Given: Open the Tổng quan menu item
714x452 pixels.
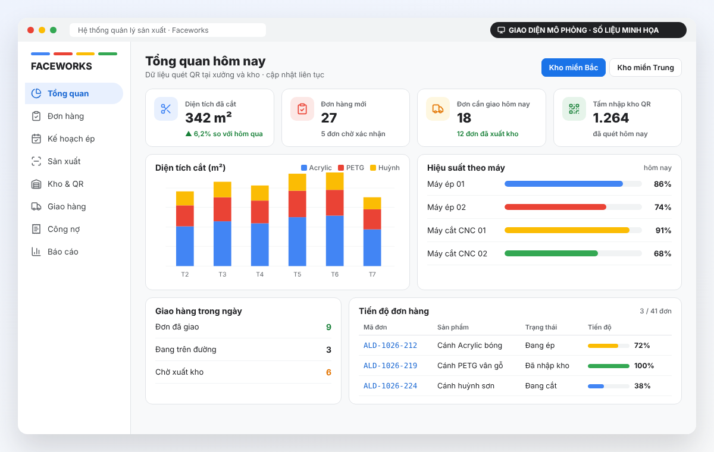Looking at the screenshot, I should (x=74, y=93).
